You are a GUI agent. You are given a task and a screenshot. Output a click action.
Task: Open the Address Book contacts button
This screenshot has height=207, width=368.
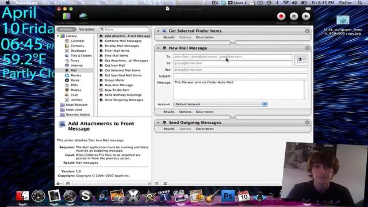[x=301, y=60]
